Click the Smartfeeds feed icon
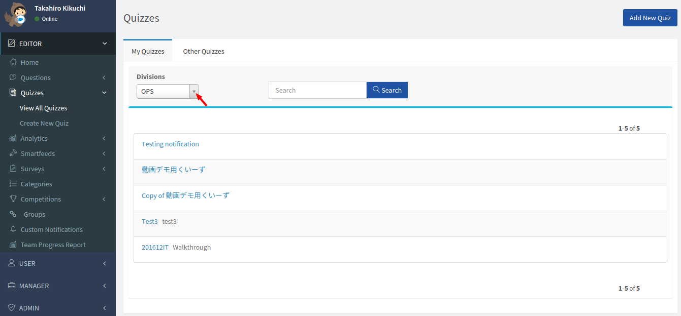The image size is (681, 316). 13,153
